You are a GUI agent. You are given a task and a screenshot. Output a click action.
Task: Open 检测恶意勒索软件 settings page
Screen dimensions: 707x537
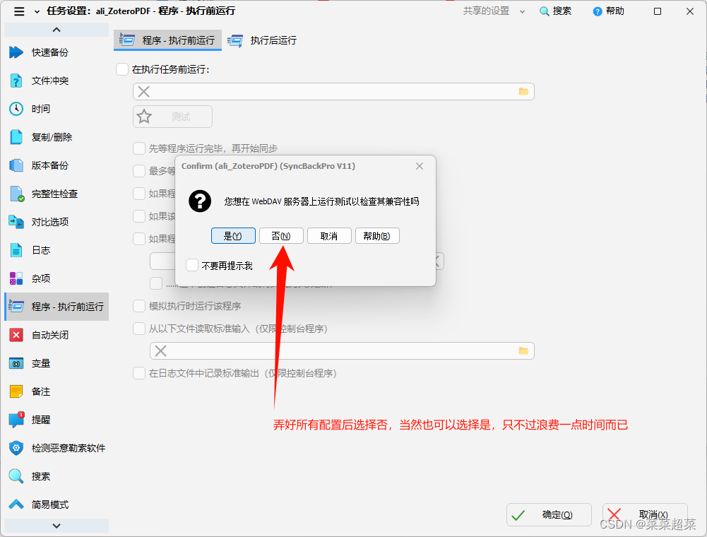coord(57,448)
